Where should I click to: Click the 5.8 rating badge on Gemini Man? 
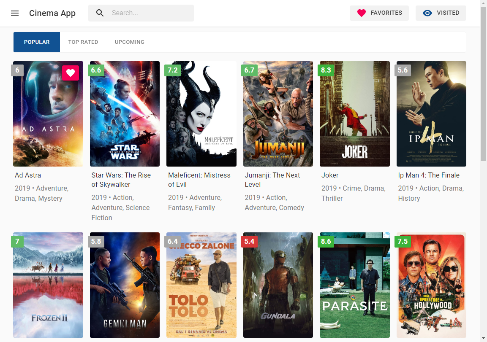(x=96, y=241)
